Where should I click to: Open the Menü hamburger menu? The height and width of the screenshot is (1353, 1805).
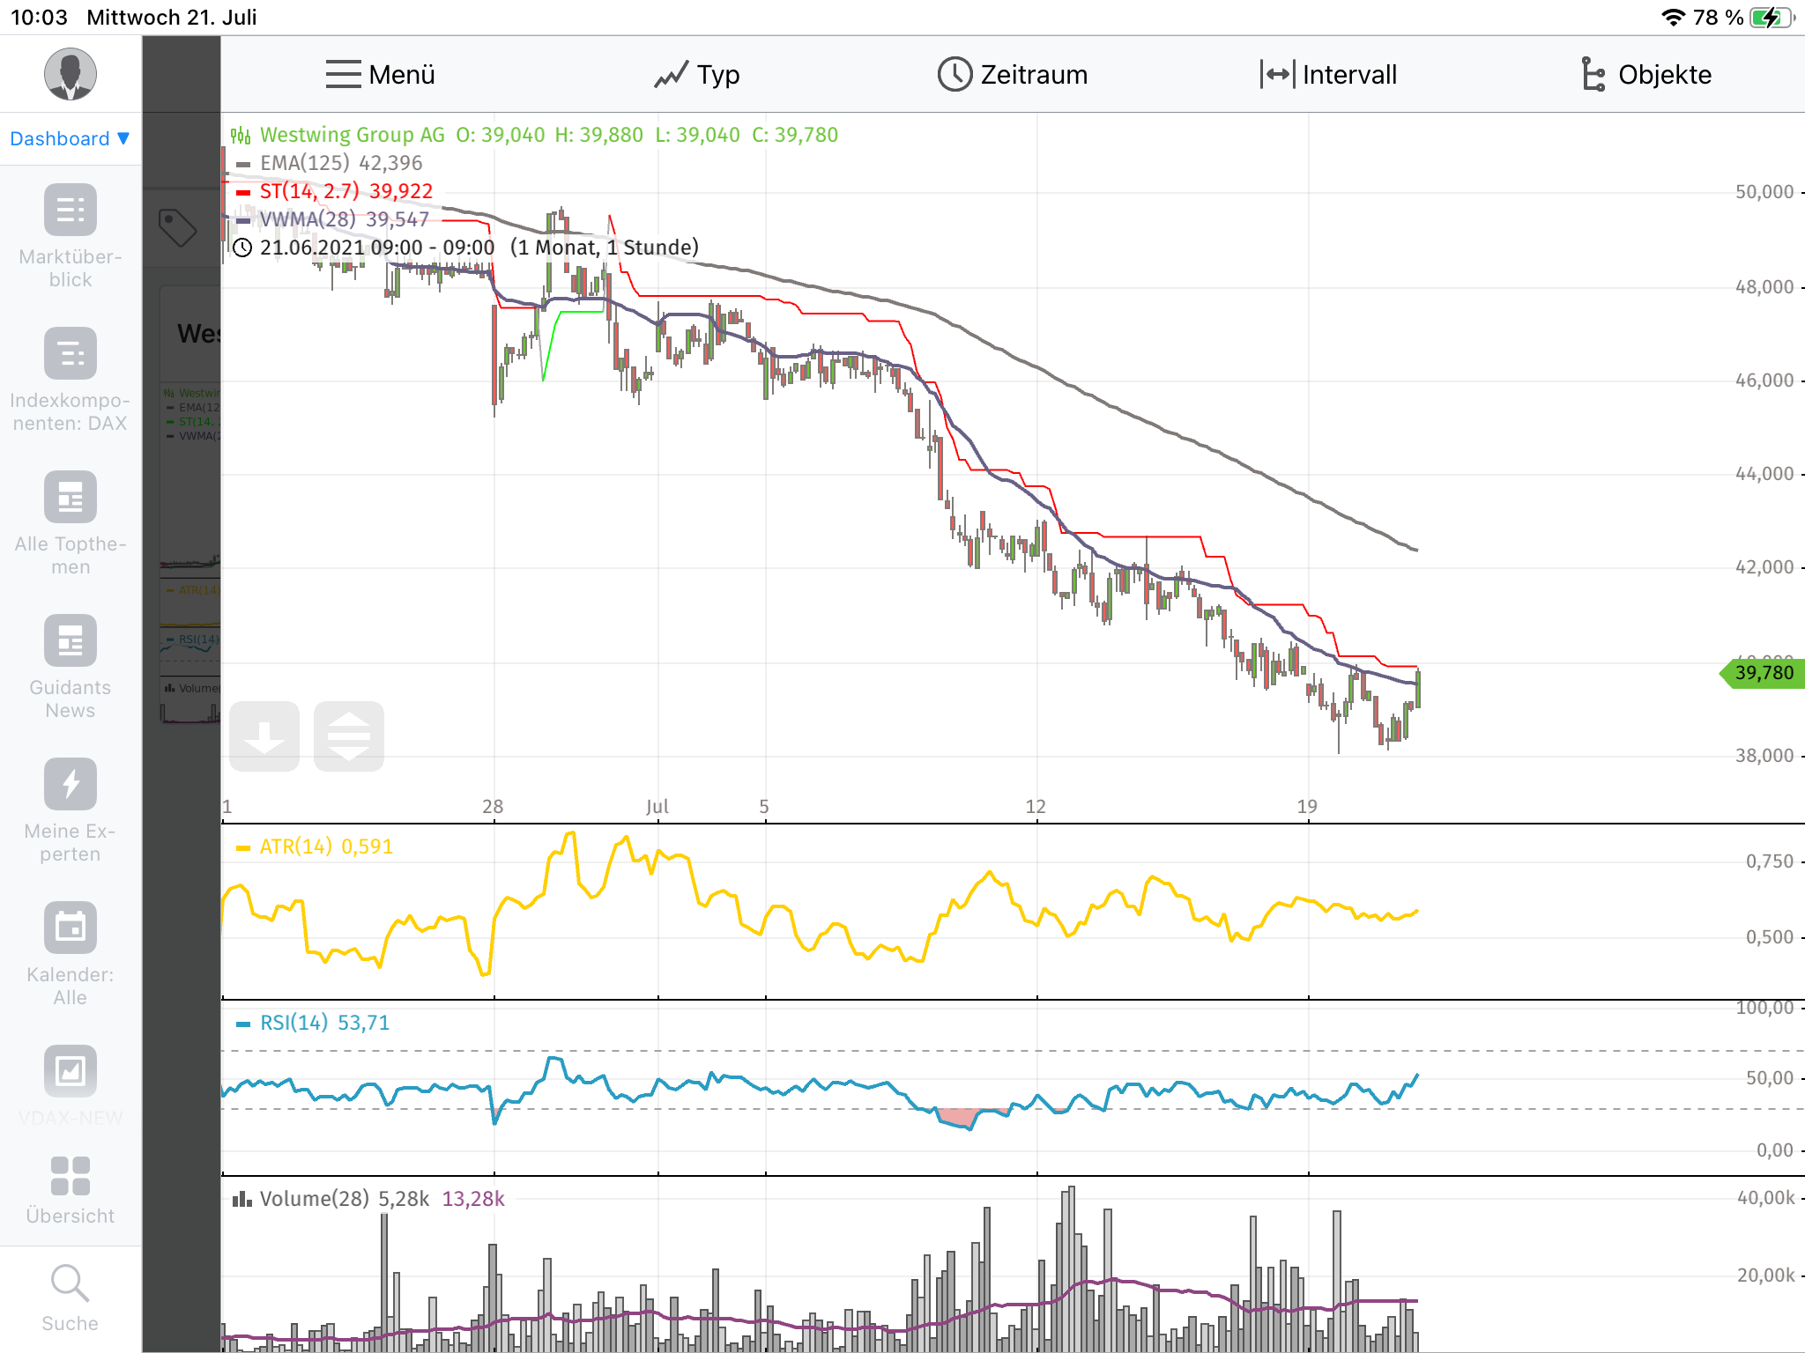[x=380, y=75]
